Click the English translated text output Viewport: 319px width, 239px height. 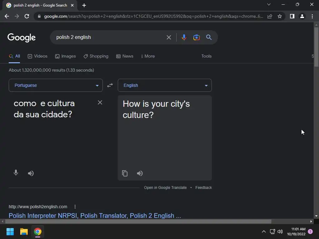(x=156, y=109)
